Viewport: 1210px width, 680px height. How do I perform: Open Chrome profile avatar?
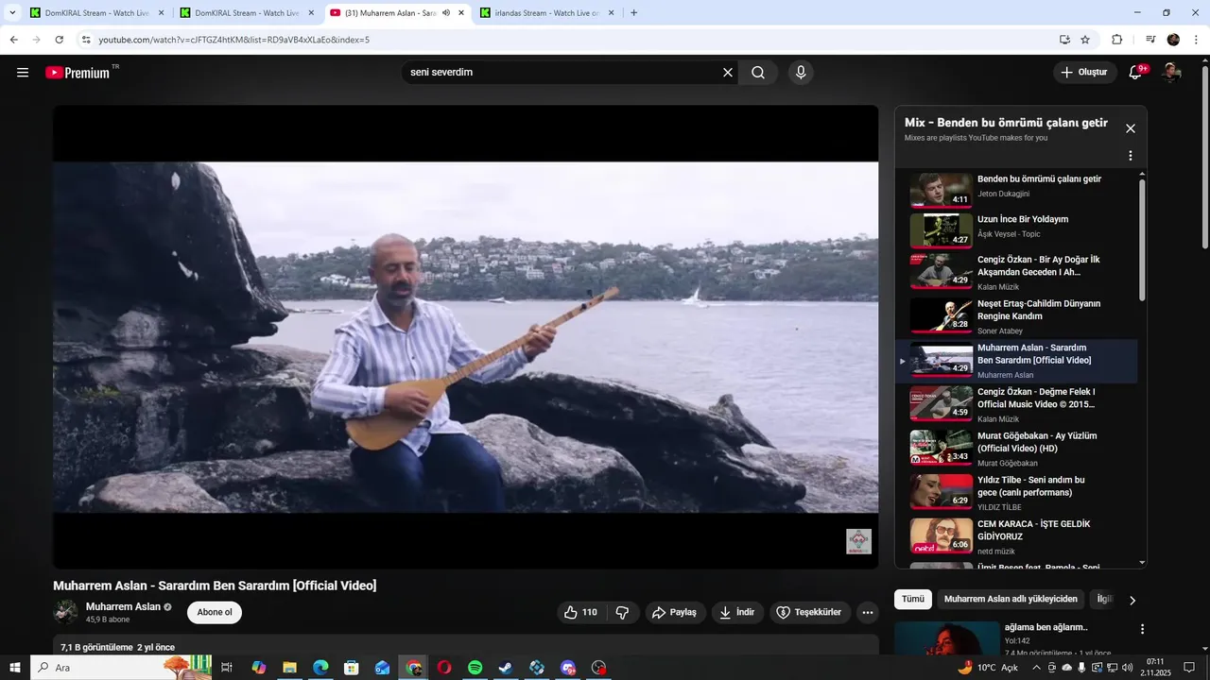(x=1173, y=40)
